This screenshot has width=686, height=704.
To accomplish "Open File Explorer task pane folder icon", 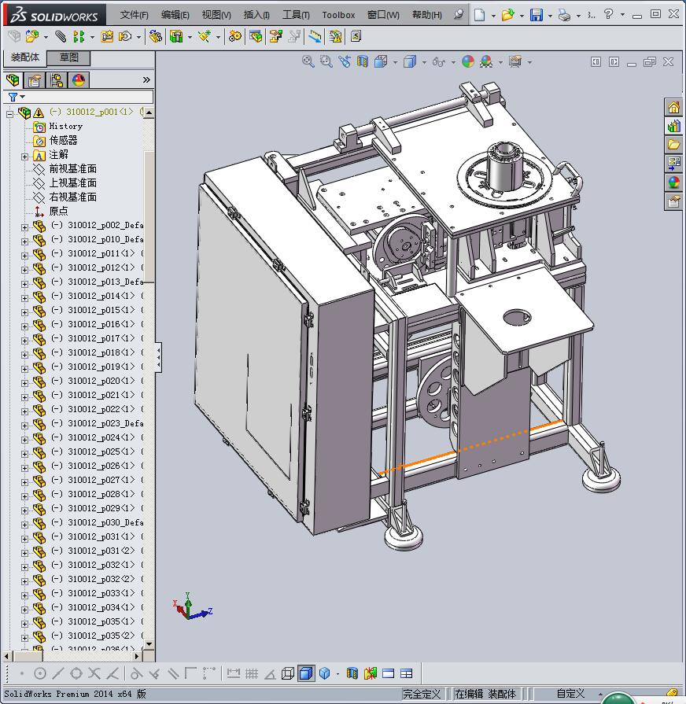I will point(673,146).
